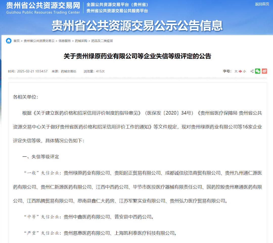Click company name 江苏军繁实业有限公司
This screenshot has width=273, height=243.
pos(142,201)
